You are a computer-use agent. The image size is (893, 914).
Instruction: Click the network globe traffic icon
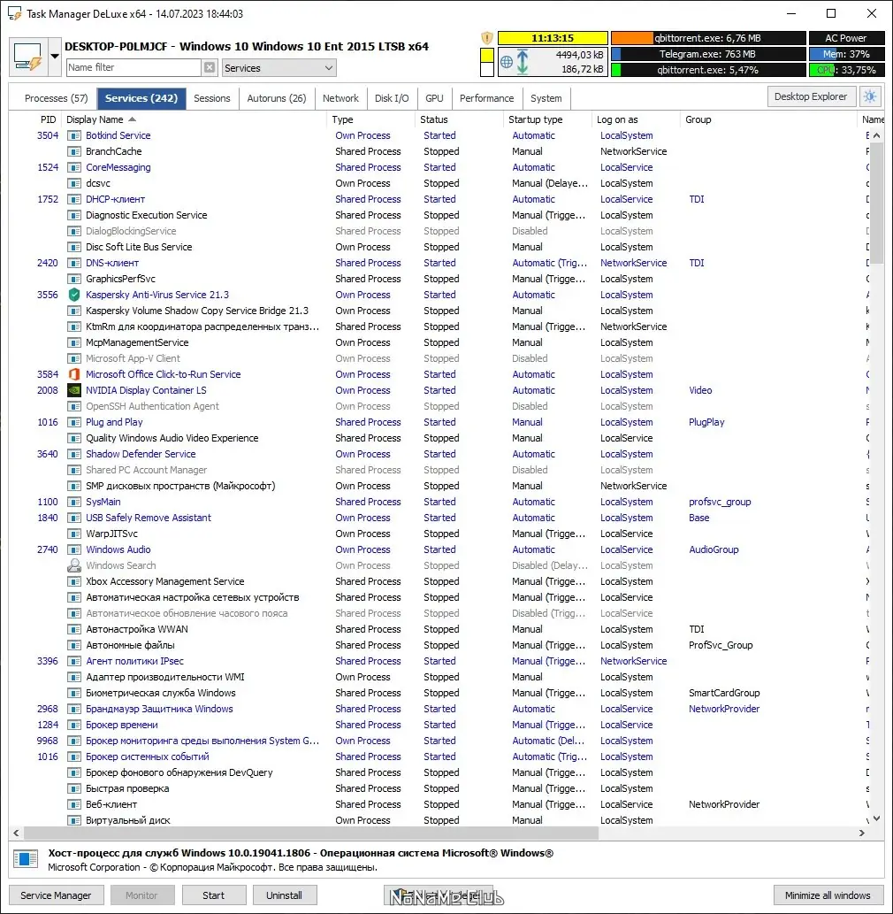(x=507, y=62)
